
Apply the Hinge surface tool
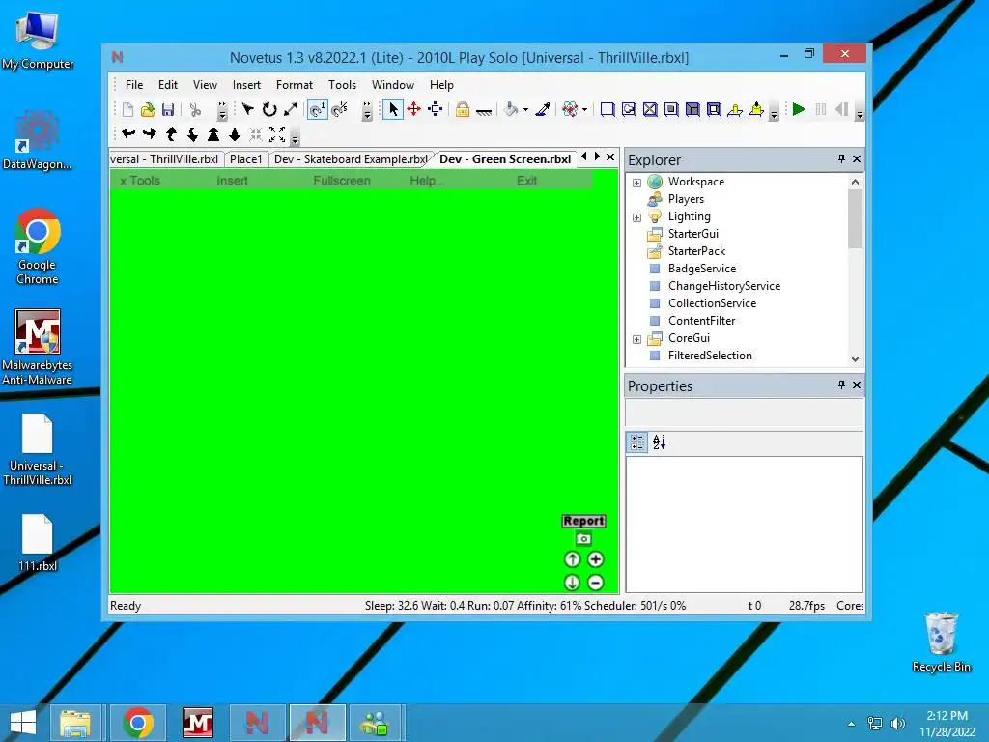click(735, 110)
